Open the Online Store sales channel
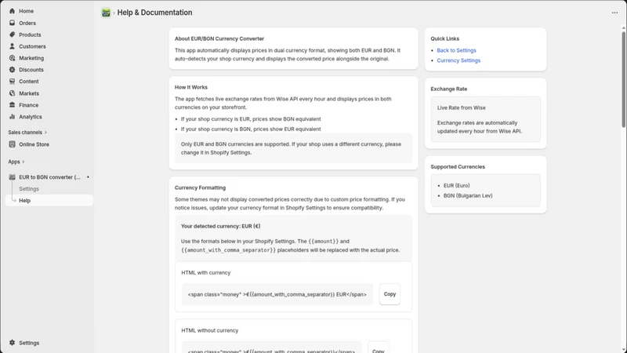Screen dimensions: 627x353 click(x=34, y=144)
